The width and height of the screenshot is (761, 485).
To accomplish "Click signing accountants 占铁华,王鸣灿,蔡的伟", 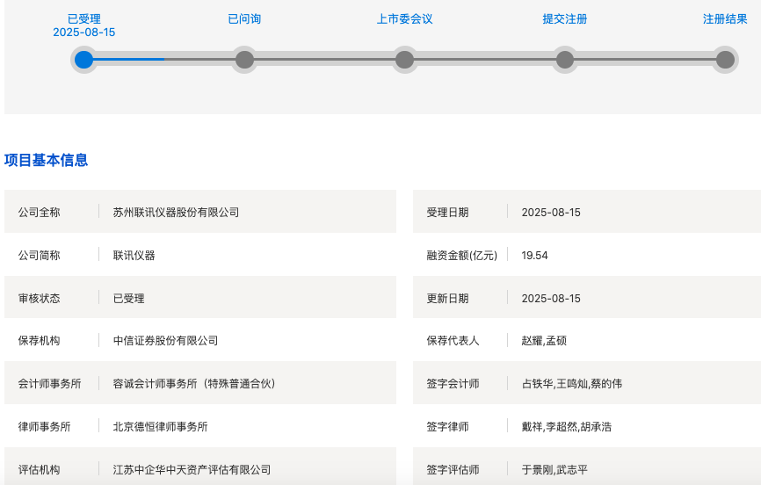I will tap(572, 384).
